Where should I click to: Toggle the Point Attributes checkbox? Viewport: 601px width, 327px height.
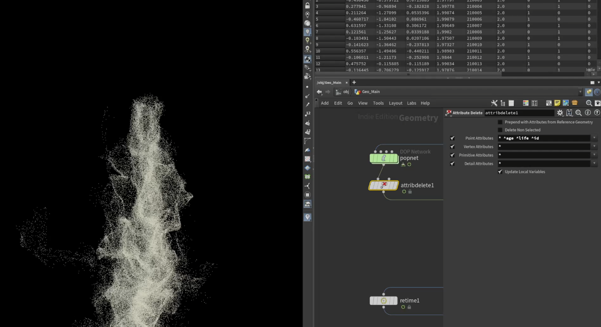click(452, 138)
